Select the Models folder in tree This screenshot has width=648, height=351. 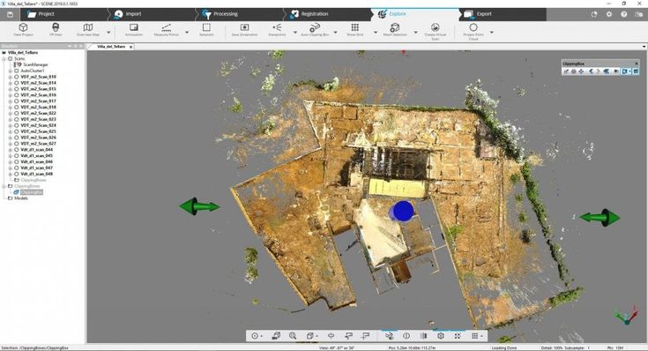pyautogui.click(x=21, y=198)
